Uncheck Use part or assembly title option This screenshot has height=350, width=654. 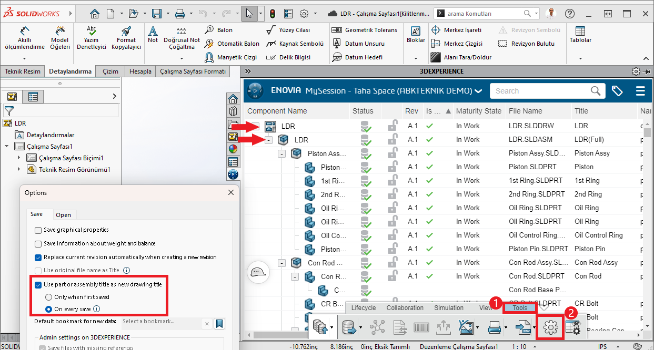[x=38, y=285]
